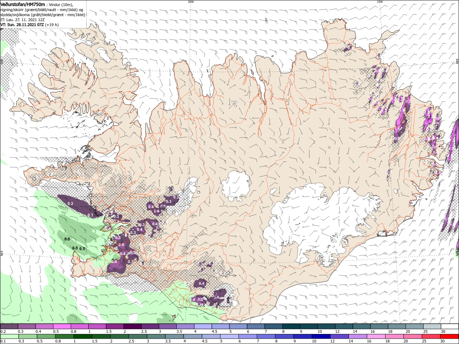Pick the orchid 0.4–0.5 snow swatch
The height and width of the screenshot is (344, 459).
pyautogui.click(x=44, y=326)
